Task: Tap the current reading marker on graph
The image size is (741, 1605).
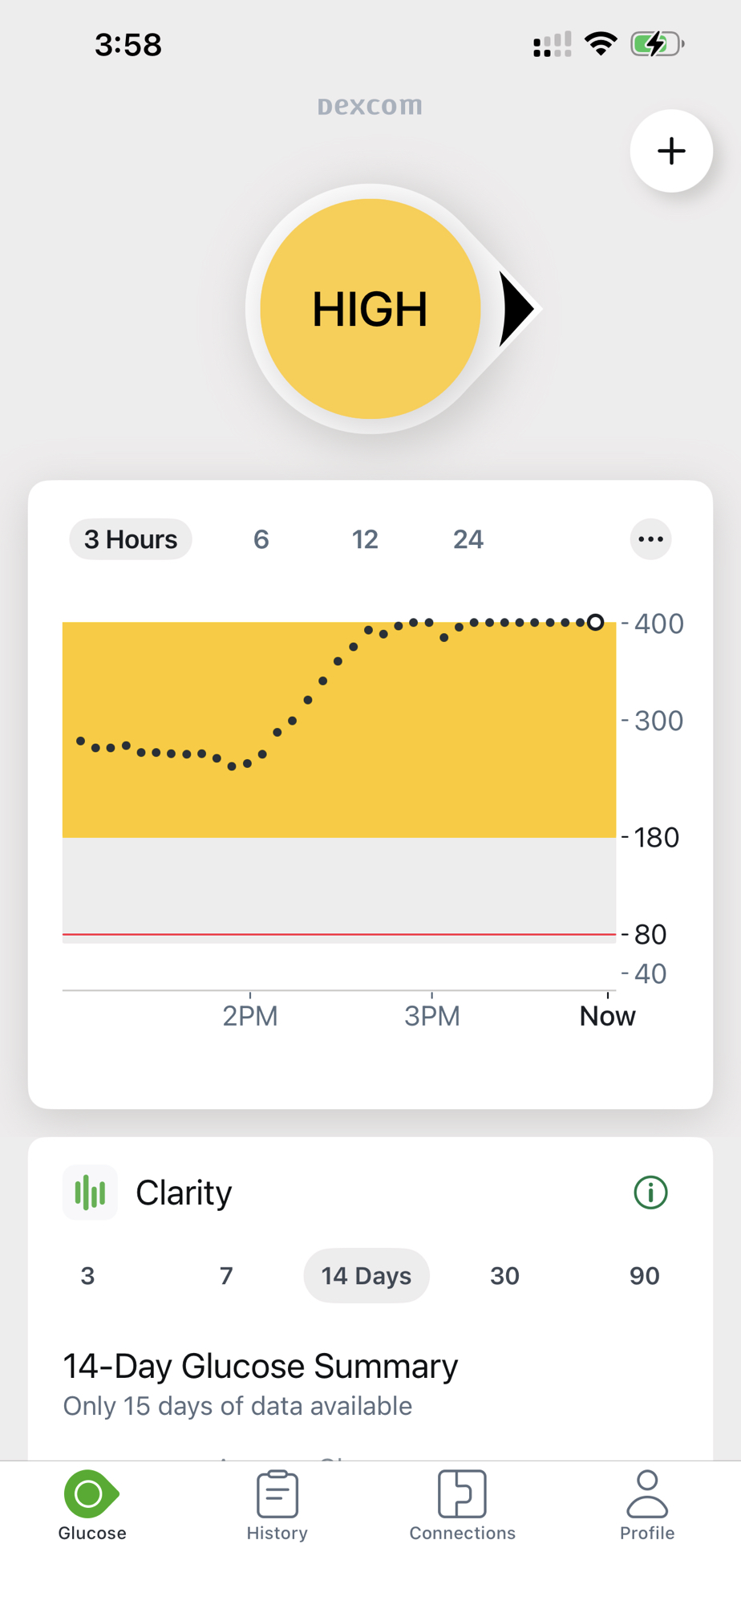Action: click(x=595, y=623)
